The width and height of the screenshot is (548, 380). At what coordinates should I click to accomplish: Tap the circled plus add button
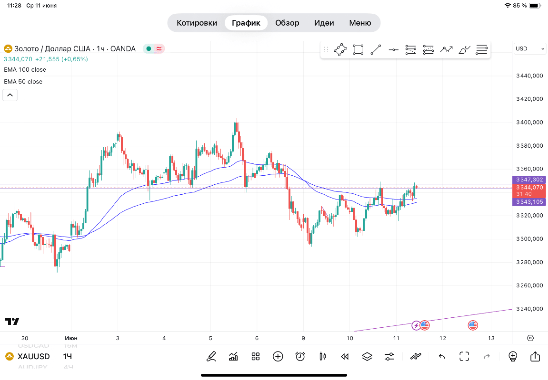click(x=278, y=356)
